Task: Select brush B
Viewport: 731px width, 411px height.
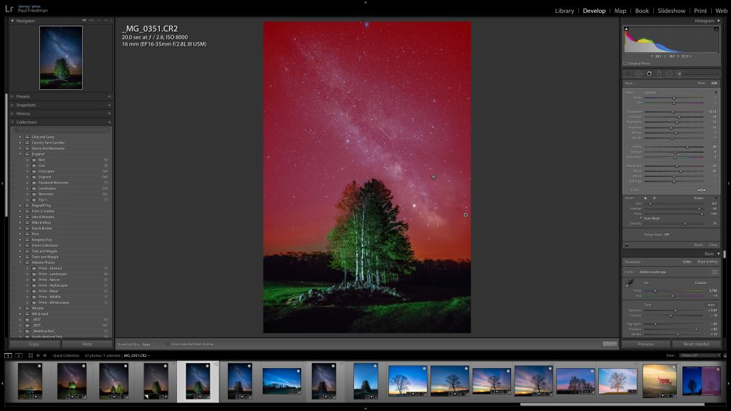Action: click(654, 198)
